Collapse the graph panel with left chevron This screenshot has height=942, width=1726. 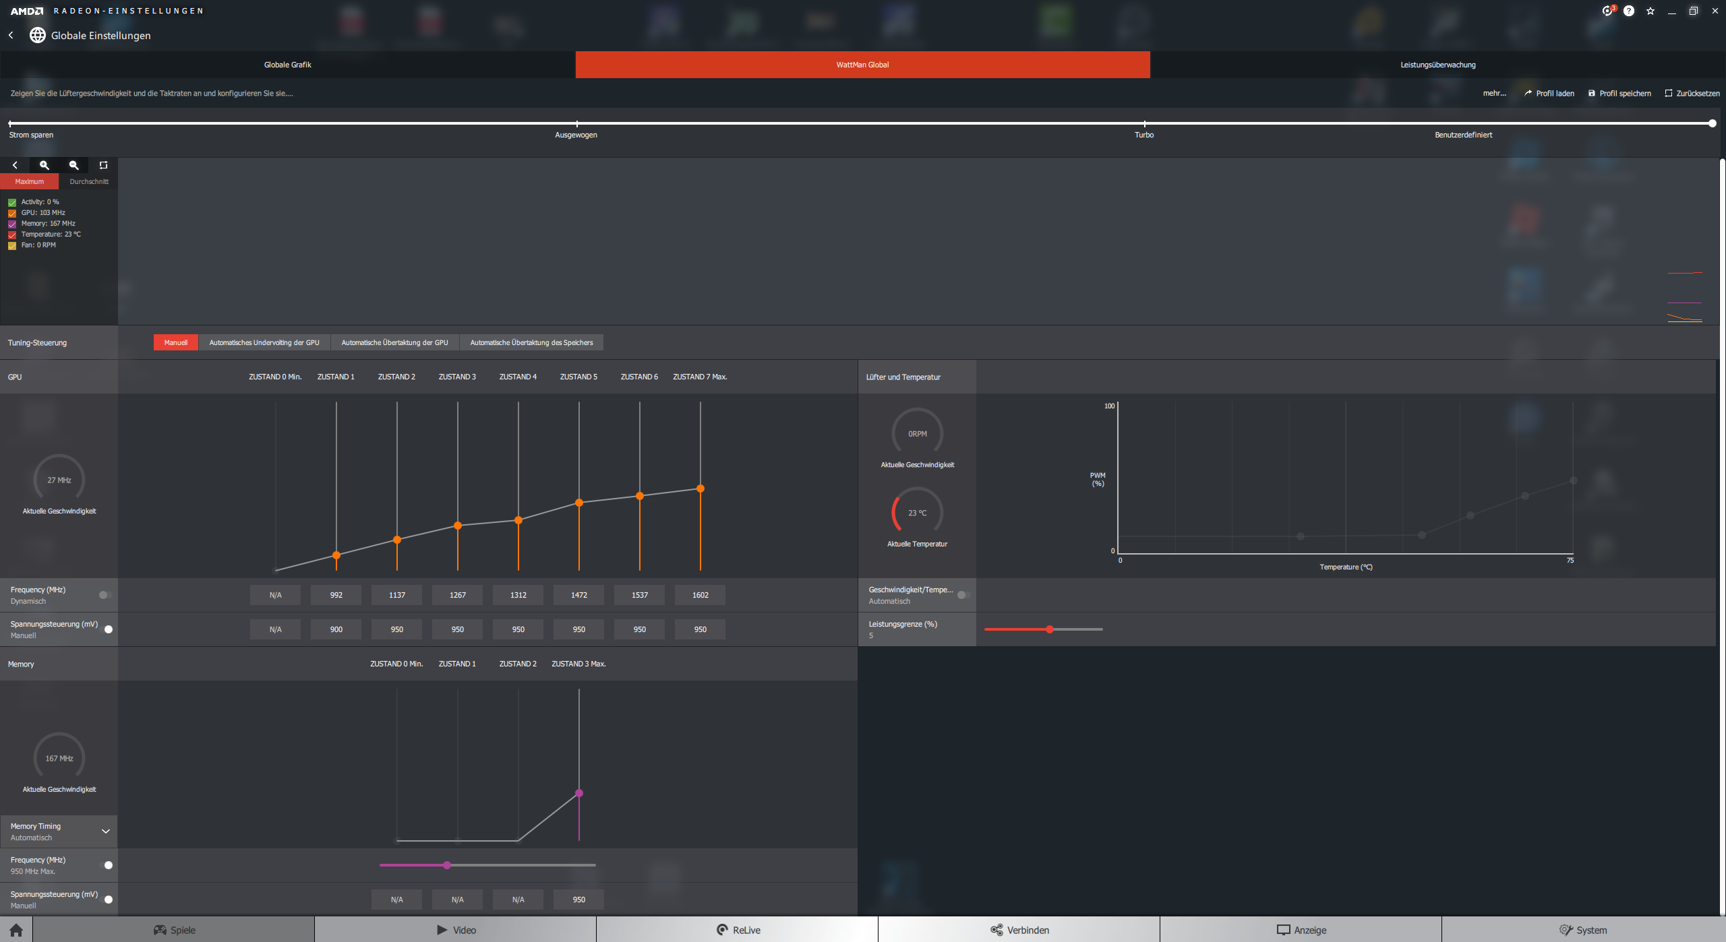(15, 165)
